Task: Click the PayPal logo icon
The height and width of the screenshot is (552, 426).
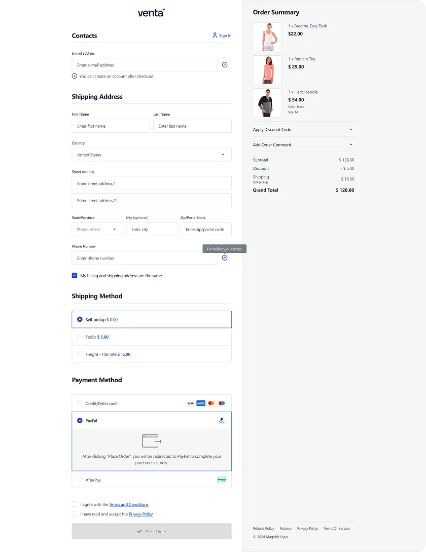Action: [222, 420]
